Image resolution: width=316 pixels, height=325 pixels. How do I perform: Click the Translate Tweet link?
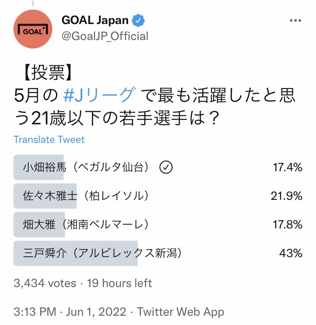tap(49, 140)
